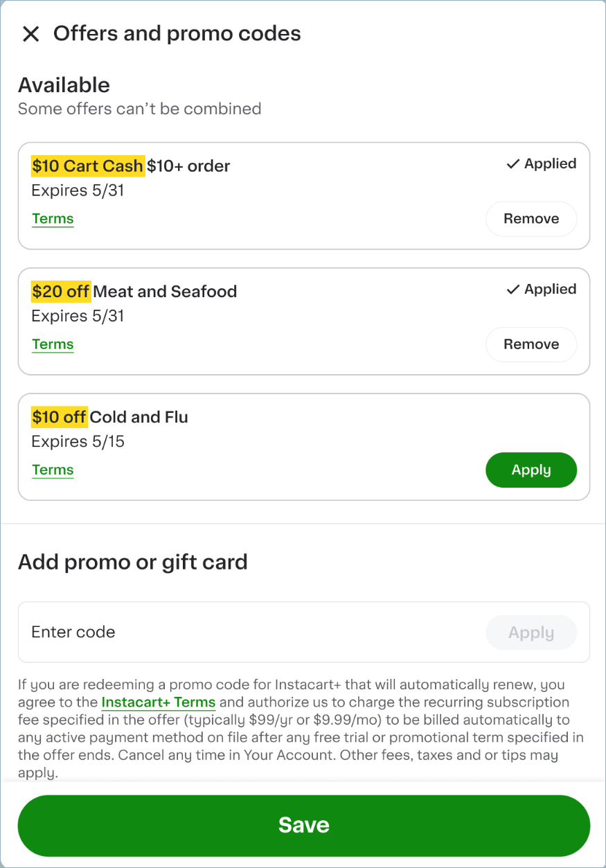Viewport: 606px width, 868px height.
Task: Open the Instacart+ Terms link
Action: click(159, 702)
